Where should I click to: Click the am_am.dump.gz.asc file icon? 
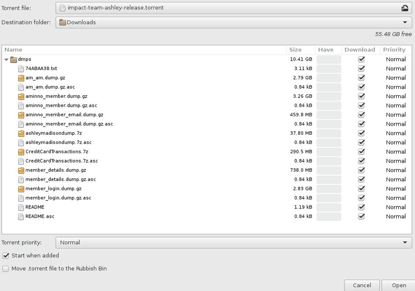pos(21,87)
